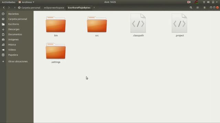Open the .settings folder
This screenshot has height=123, width=220.
click(56, 51)
